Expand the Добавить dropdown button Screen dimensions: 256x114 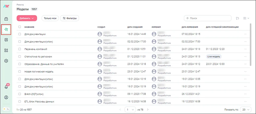pos(27,18)
